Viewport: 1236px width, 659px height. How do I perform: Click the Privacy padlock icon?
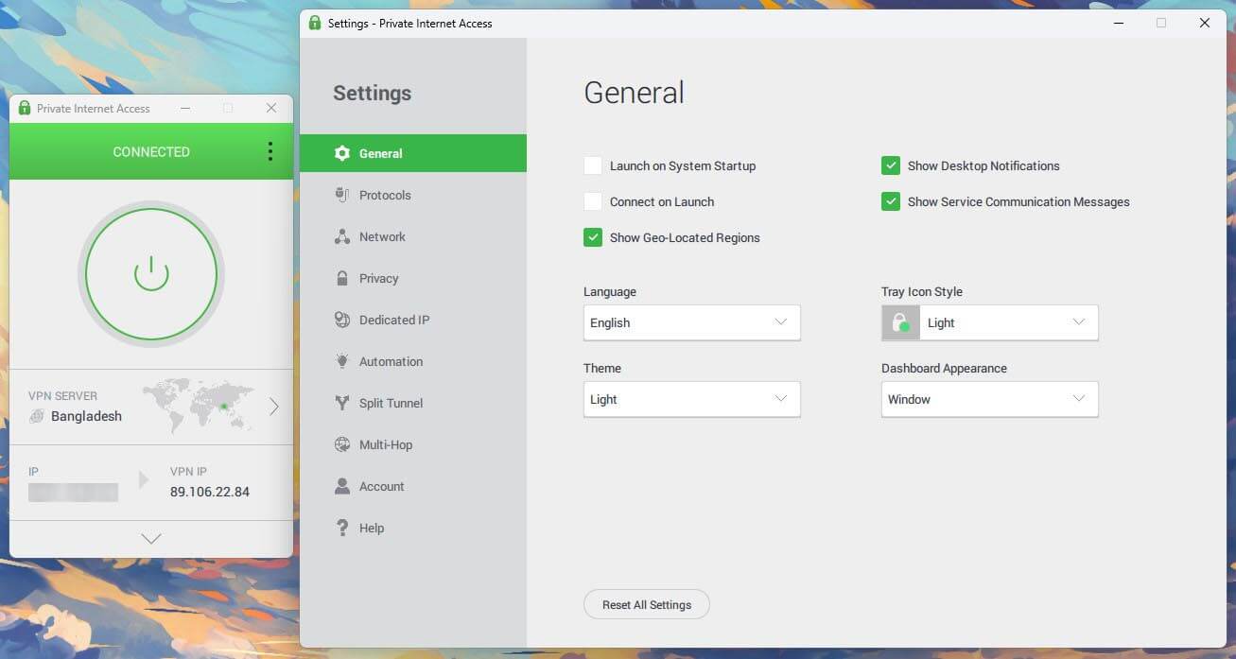(342, 278)
